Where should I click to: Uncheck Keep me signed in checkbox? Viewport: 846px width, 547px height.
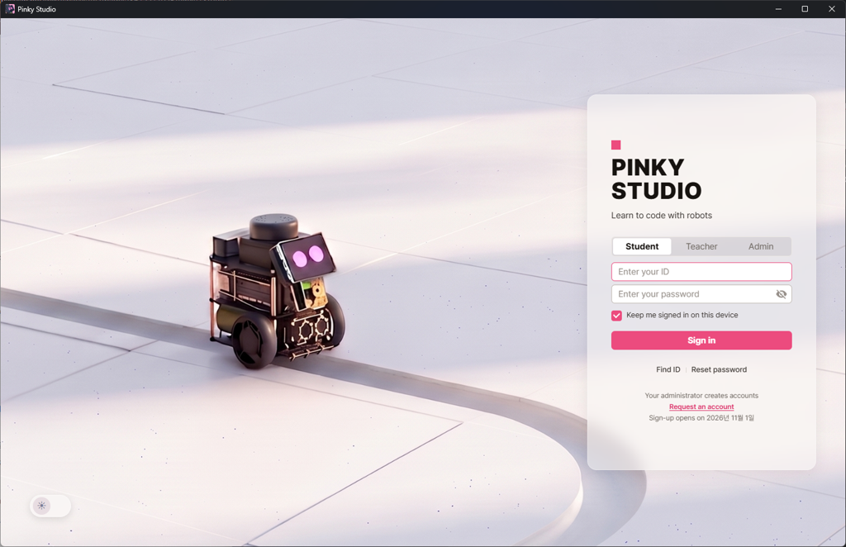pyautogui.click(x=616, y=316)
